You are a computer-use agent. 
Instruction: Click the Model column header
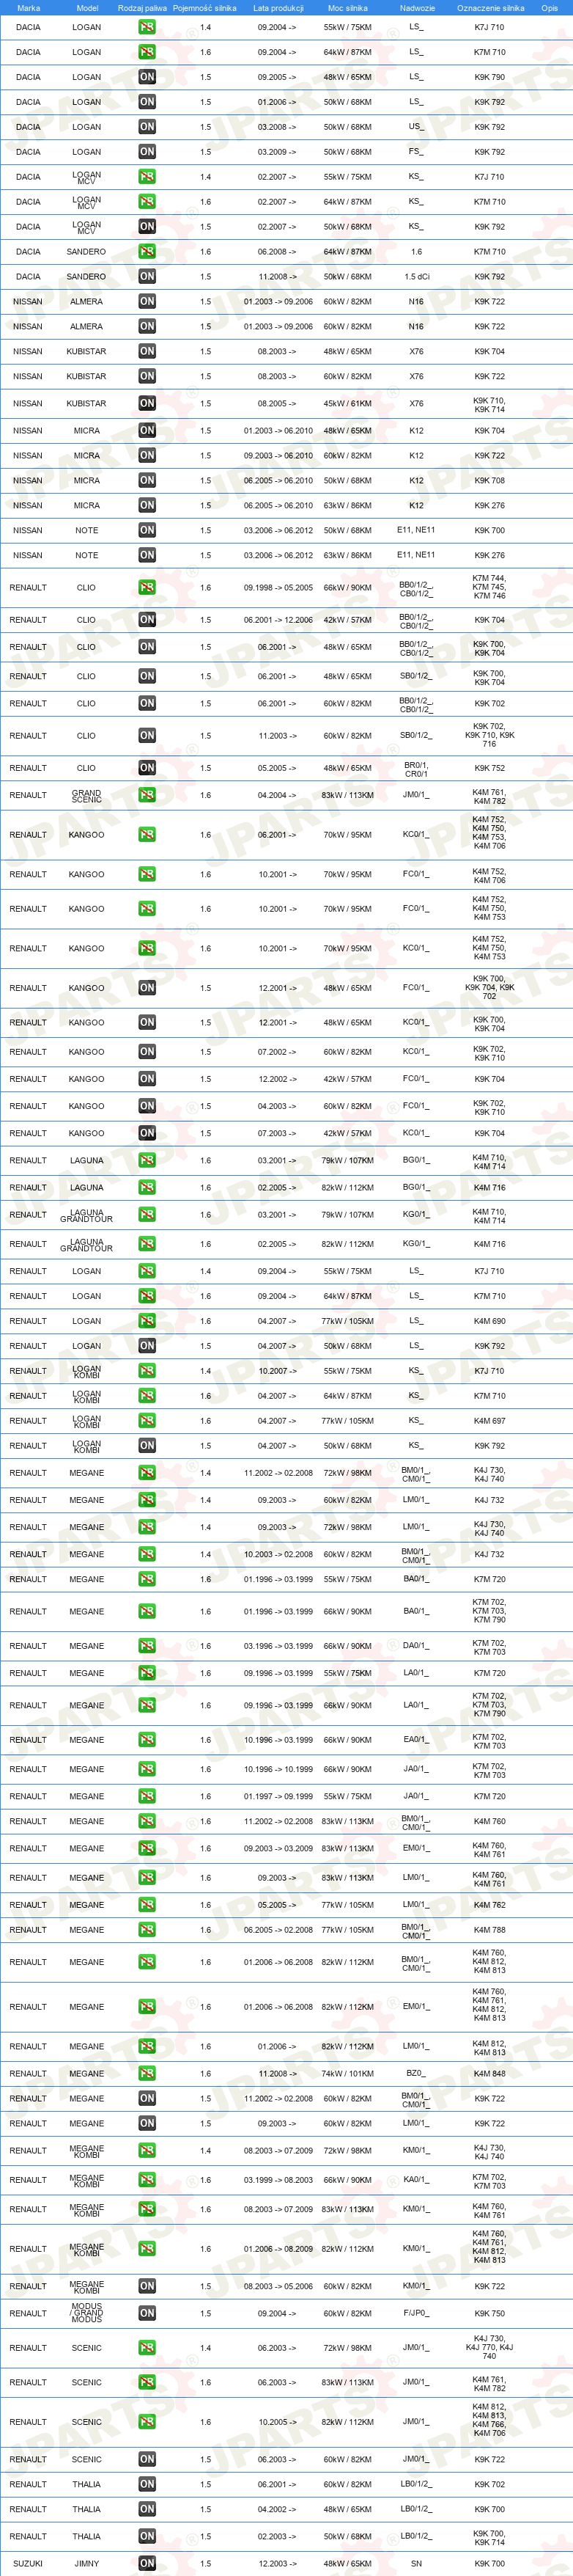point(87,8)
